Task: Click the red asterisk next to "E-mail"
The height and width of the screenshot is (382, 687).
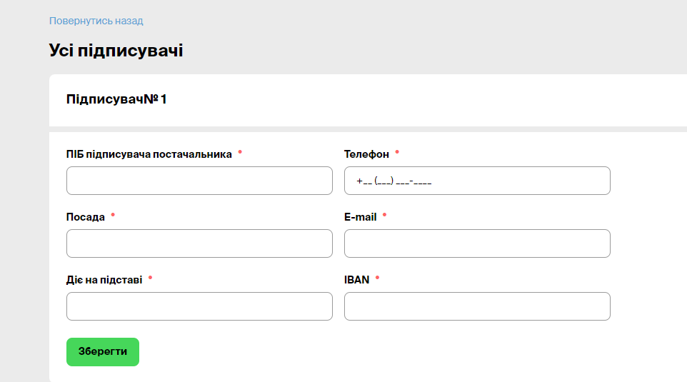Action: pyautogui.click(x=384, y=215)
